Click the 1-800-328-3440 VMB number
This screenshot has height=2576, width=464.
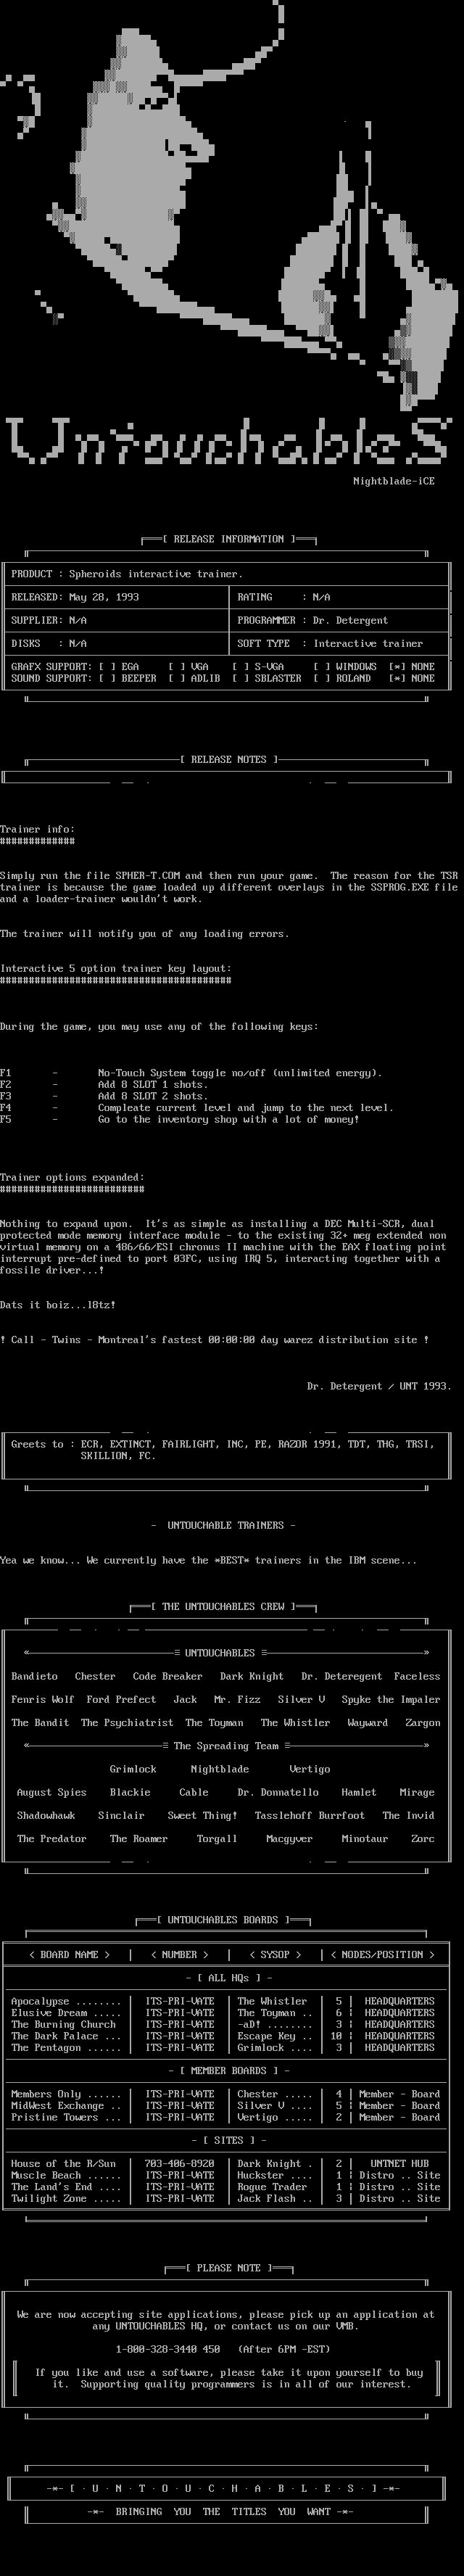pyautogui.click(x=168, y=2349)
